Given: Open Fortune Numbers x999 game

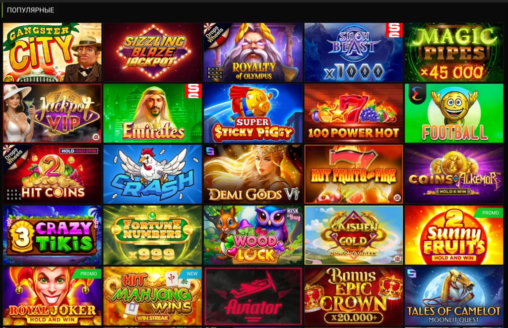Looking at the screenshot, I should 153,235.
